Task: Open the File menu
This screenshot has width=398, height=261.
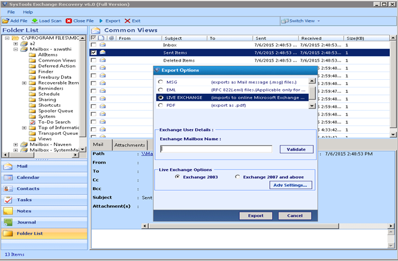Action: tap(11, 12)
